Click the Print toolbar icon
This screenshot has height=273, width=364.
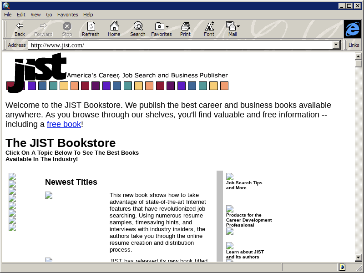tap(185, 29)
